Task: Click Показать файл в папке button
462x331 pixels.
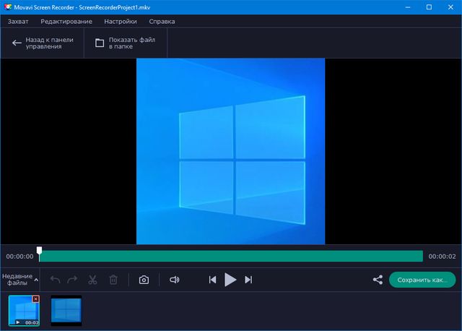Action: point(126,43)
